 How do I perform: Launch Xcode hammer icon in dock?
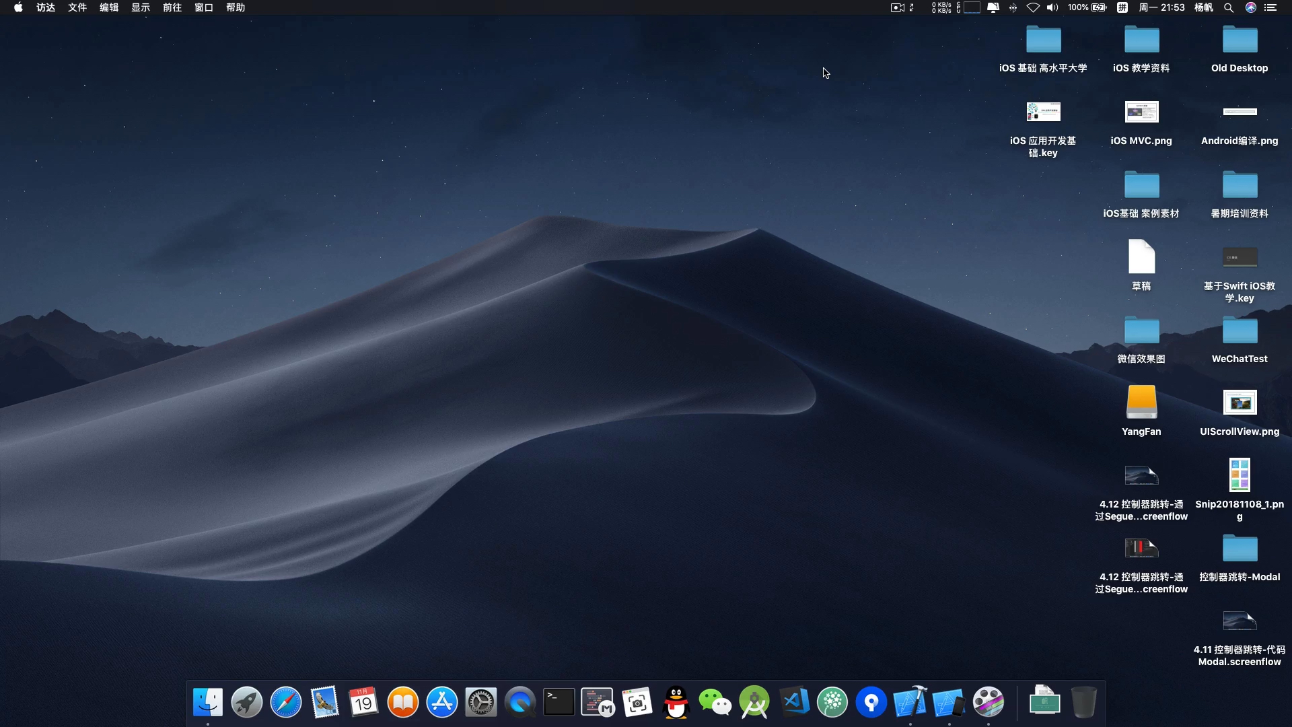[910, 703]
